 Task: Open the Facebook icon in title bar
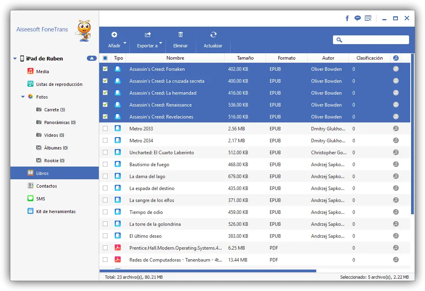(347, 18)
